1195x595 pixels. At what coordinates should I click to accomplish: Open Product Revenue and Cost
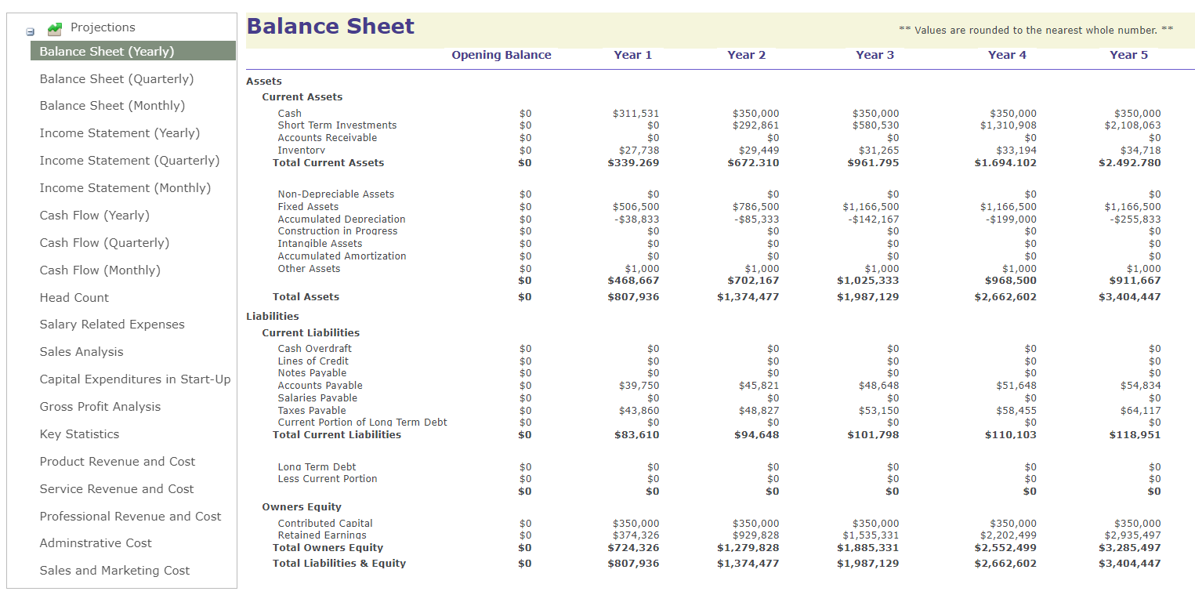pyautogui.click(x=118, y=462)
